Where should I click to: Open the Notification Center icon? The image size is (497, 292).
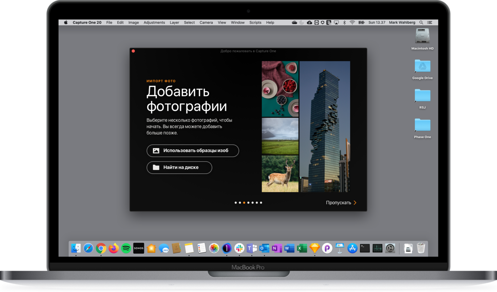click(x=430, y=22)
